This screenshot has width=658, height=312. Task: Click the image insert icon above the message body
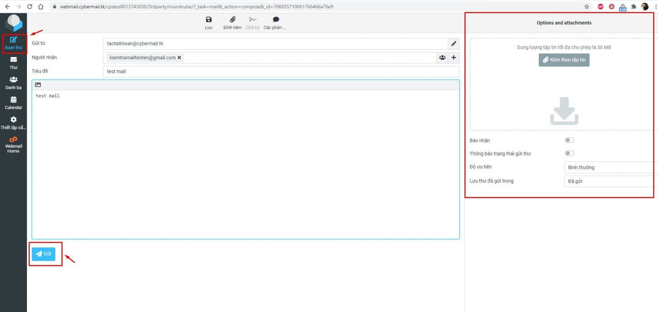tap(38, 84)
